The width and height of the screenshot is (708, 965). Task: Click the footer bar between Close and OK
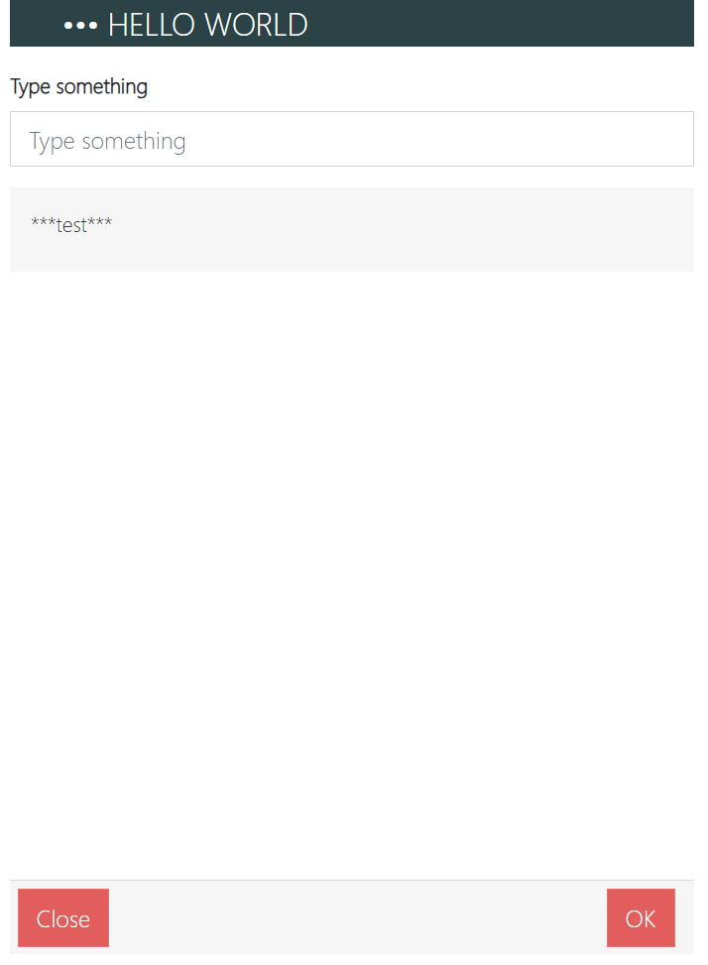pos(357,917)
